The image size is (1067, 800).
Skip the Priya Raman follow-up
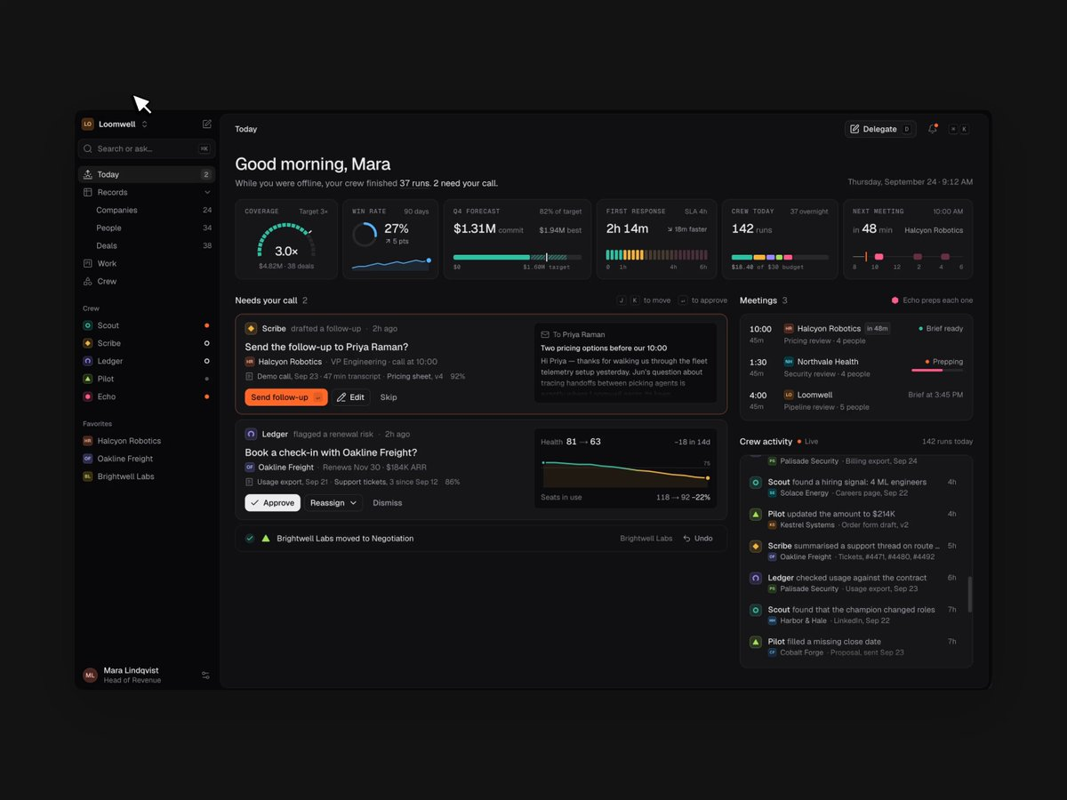click(389, 397)
